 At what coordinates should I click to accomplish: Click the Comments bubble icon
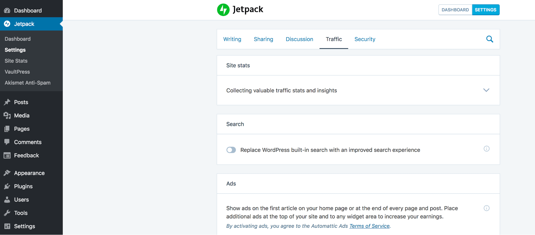pos(7,142)
